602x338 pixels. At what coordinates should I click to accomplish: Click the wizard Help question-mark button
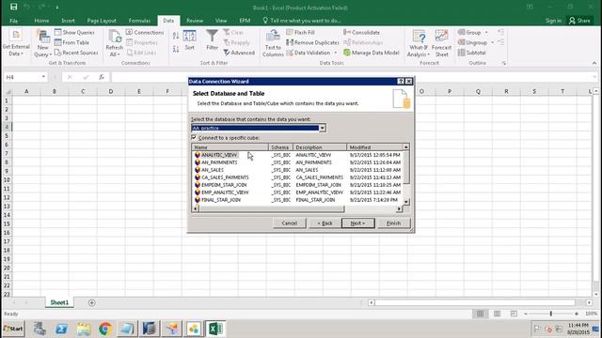coord(401,82)
